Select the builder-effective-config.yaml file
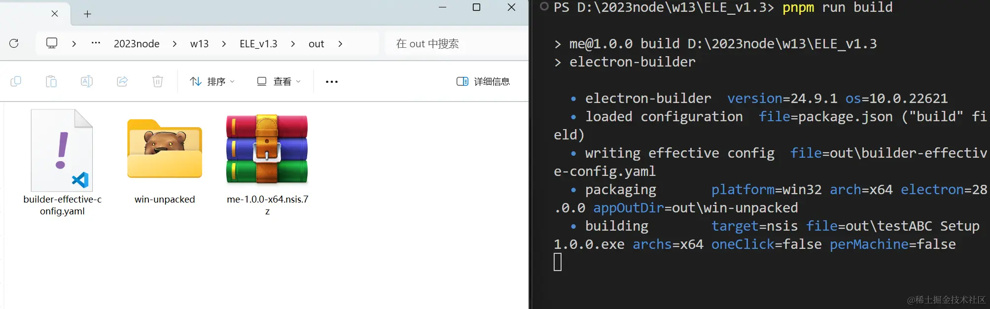990x309 pixels. click(x=62, y=150)
